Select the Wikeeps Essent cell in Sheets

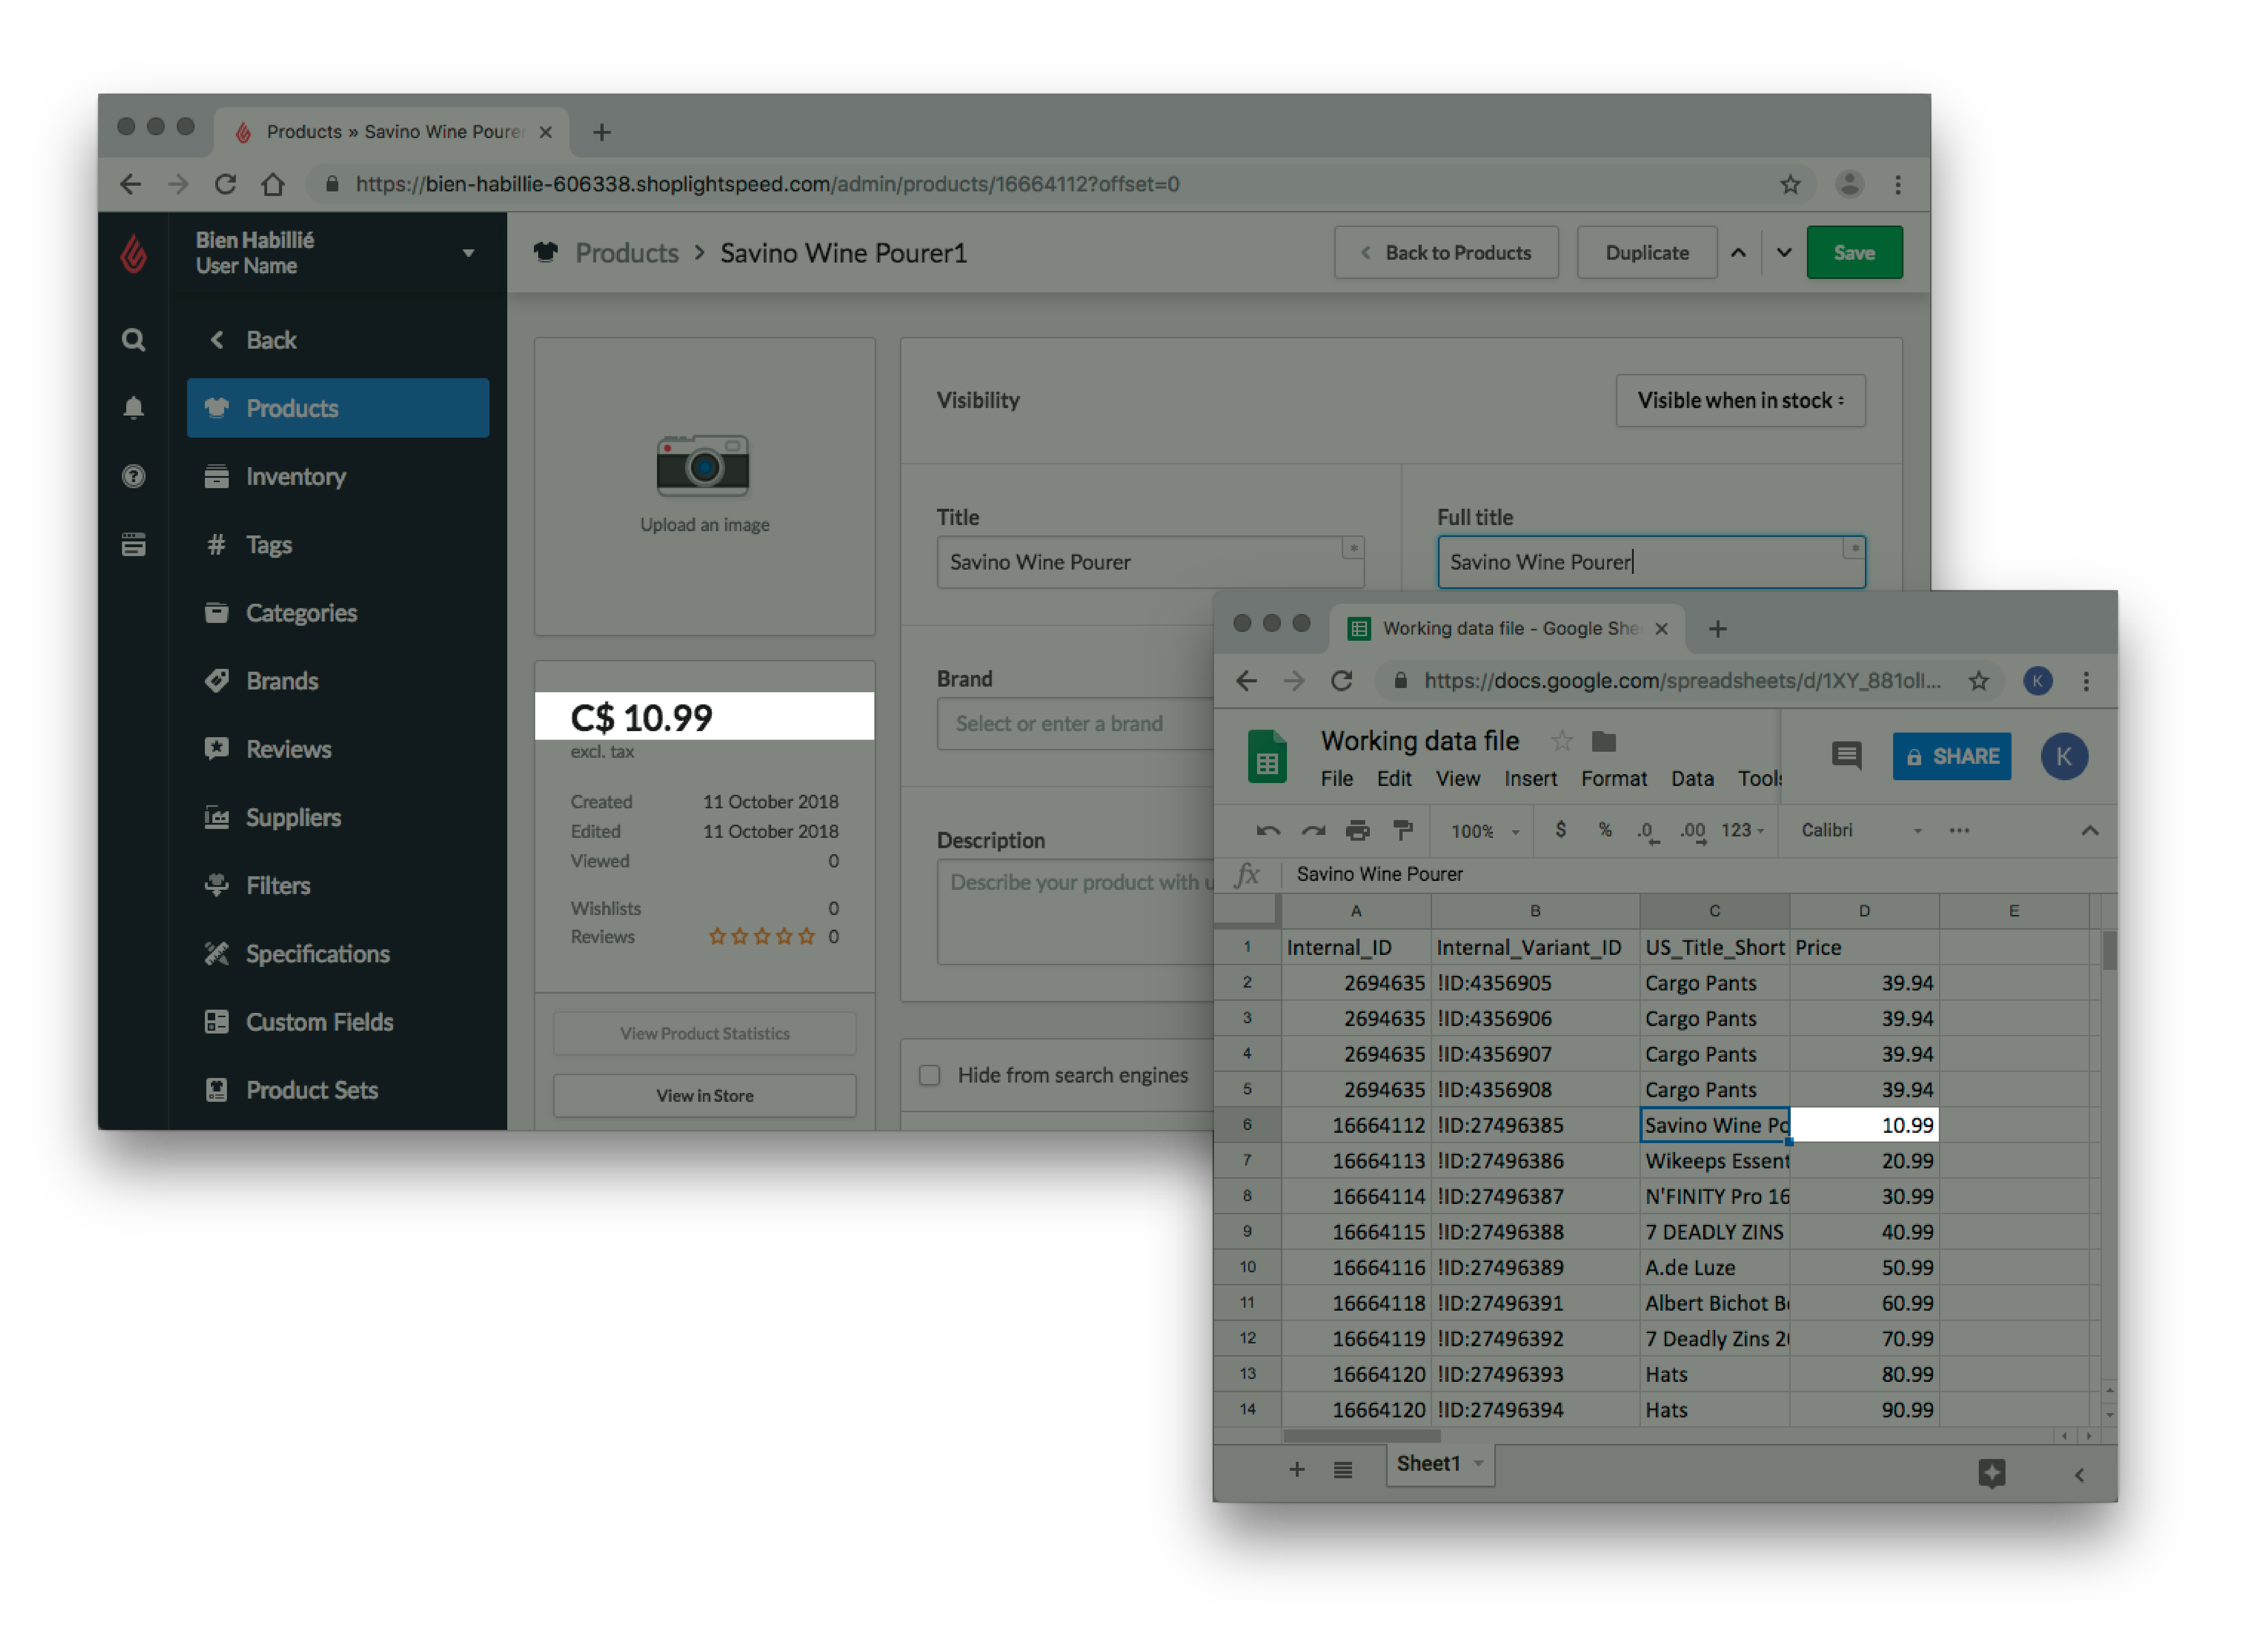(1714, 1161)
